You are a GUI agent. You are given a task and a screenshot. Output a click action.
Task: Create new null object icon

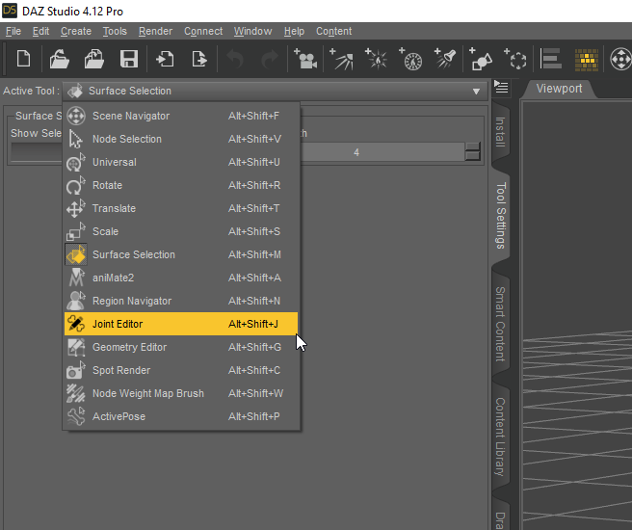point(515,59)
